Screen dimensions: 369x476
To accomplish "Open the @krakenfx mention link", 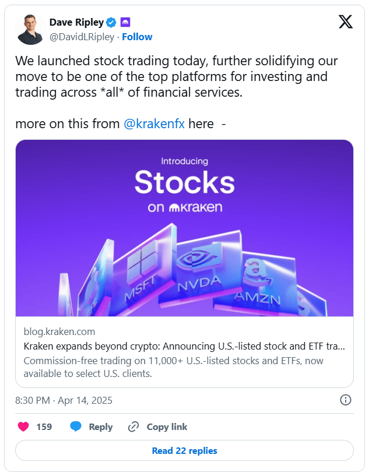I will pos(154,124).
